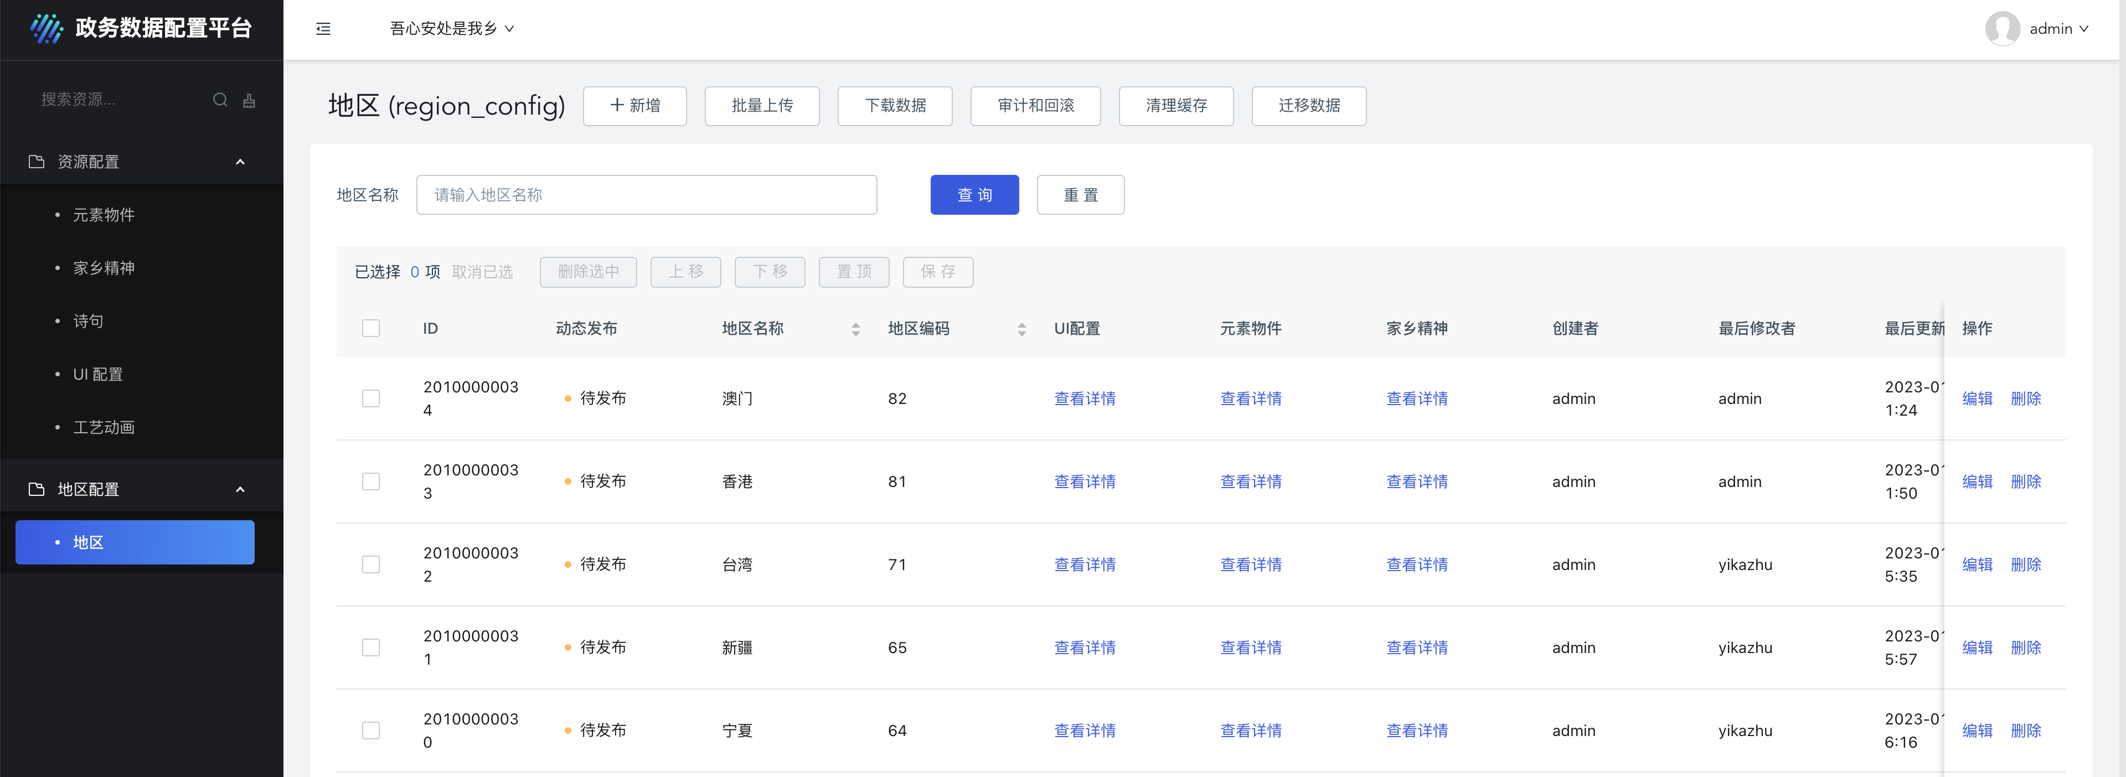Collapse the 地区配置 menu group
Screen dimensions: 2126x777
tap(240, 489)
